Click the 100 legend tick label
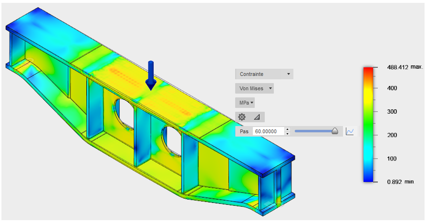The height and width of the screenshot is (223, 426). coord(392,159)
